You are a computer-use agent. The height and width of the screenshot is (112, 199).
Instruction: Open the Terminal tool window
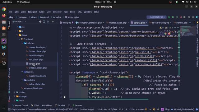point(60,105)
